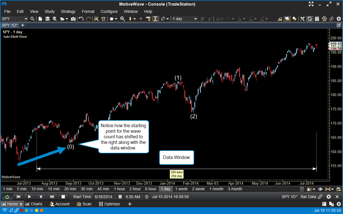Open the wrench and screwdriver tools icon
Image resolution: width=343 pixels, height=214 pixels.
[302, 19]
